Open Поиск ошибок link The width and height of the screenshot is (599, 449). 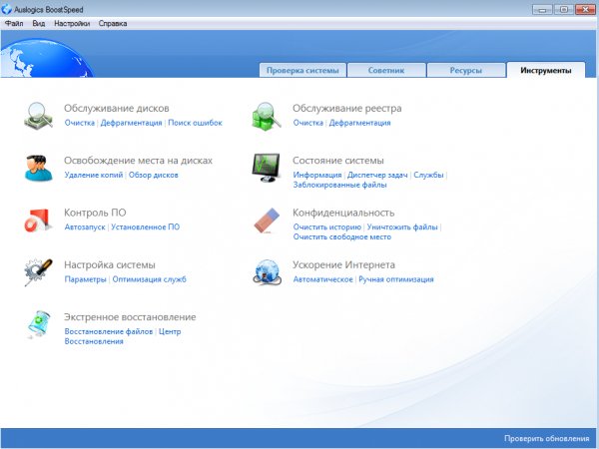click(195, 123)
